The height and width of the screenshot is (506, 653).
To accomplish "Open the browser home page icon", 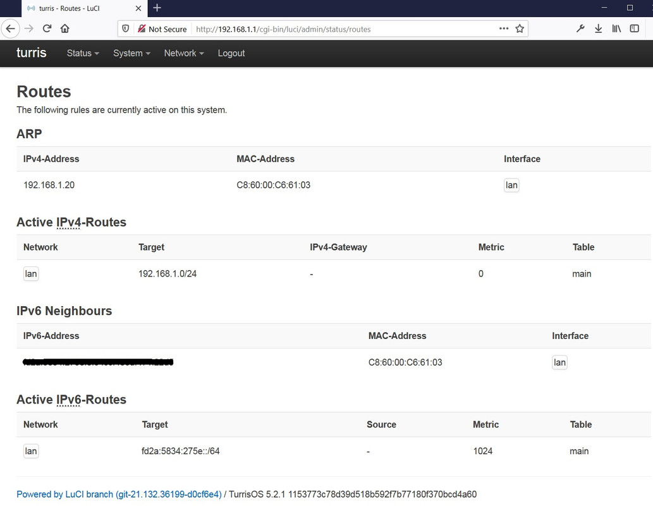I will tap(65, 28).
